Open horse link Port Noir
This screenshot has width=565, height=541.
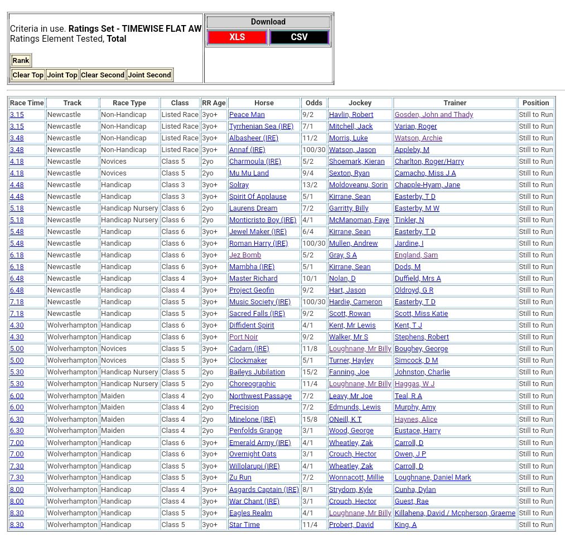pos(243,337)
